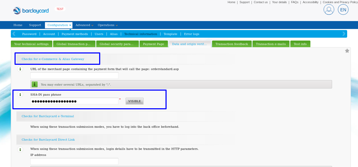Click the Barclaycard logo
358x167 pixels.
pos(31,11)
